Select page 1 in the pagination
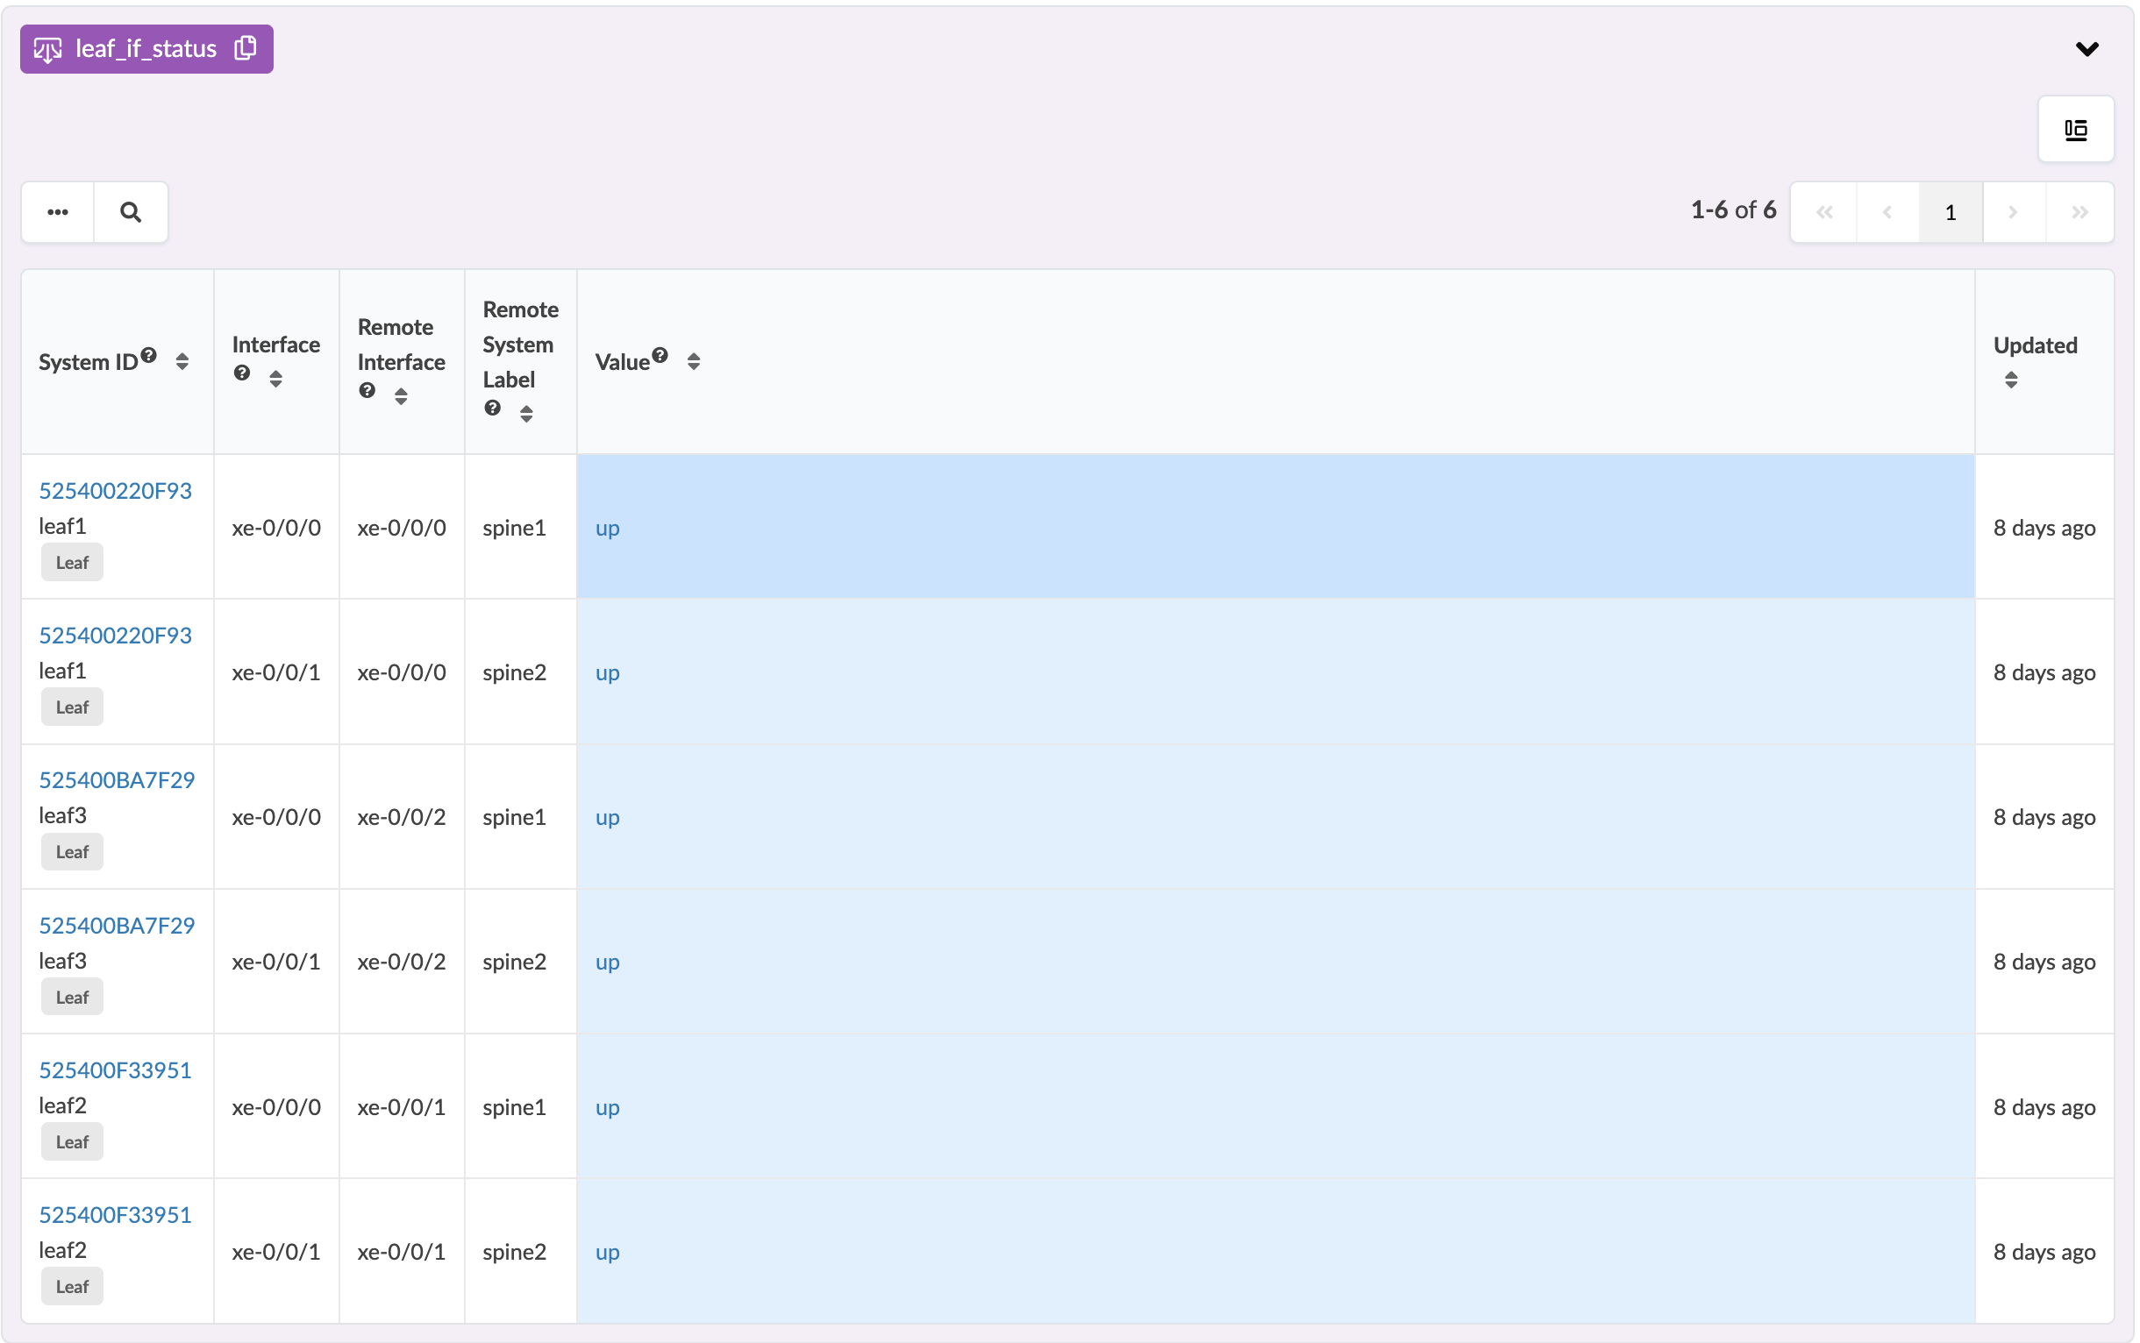The height and width of the screenshot is (1343, 2140). point(1950,212)
